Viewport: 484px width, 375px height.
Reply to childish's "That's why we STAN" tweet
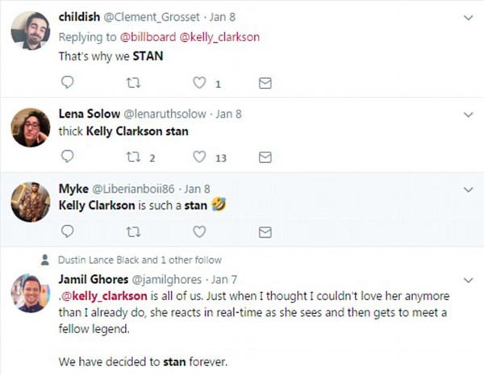click(68, 83)
